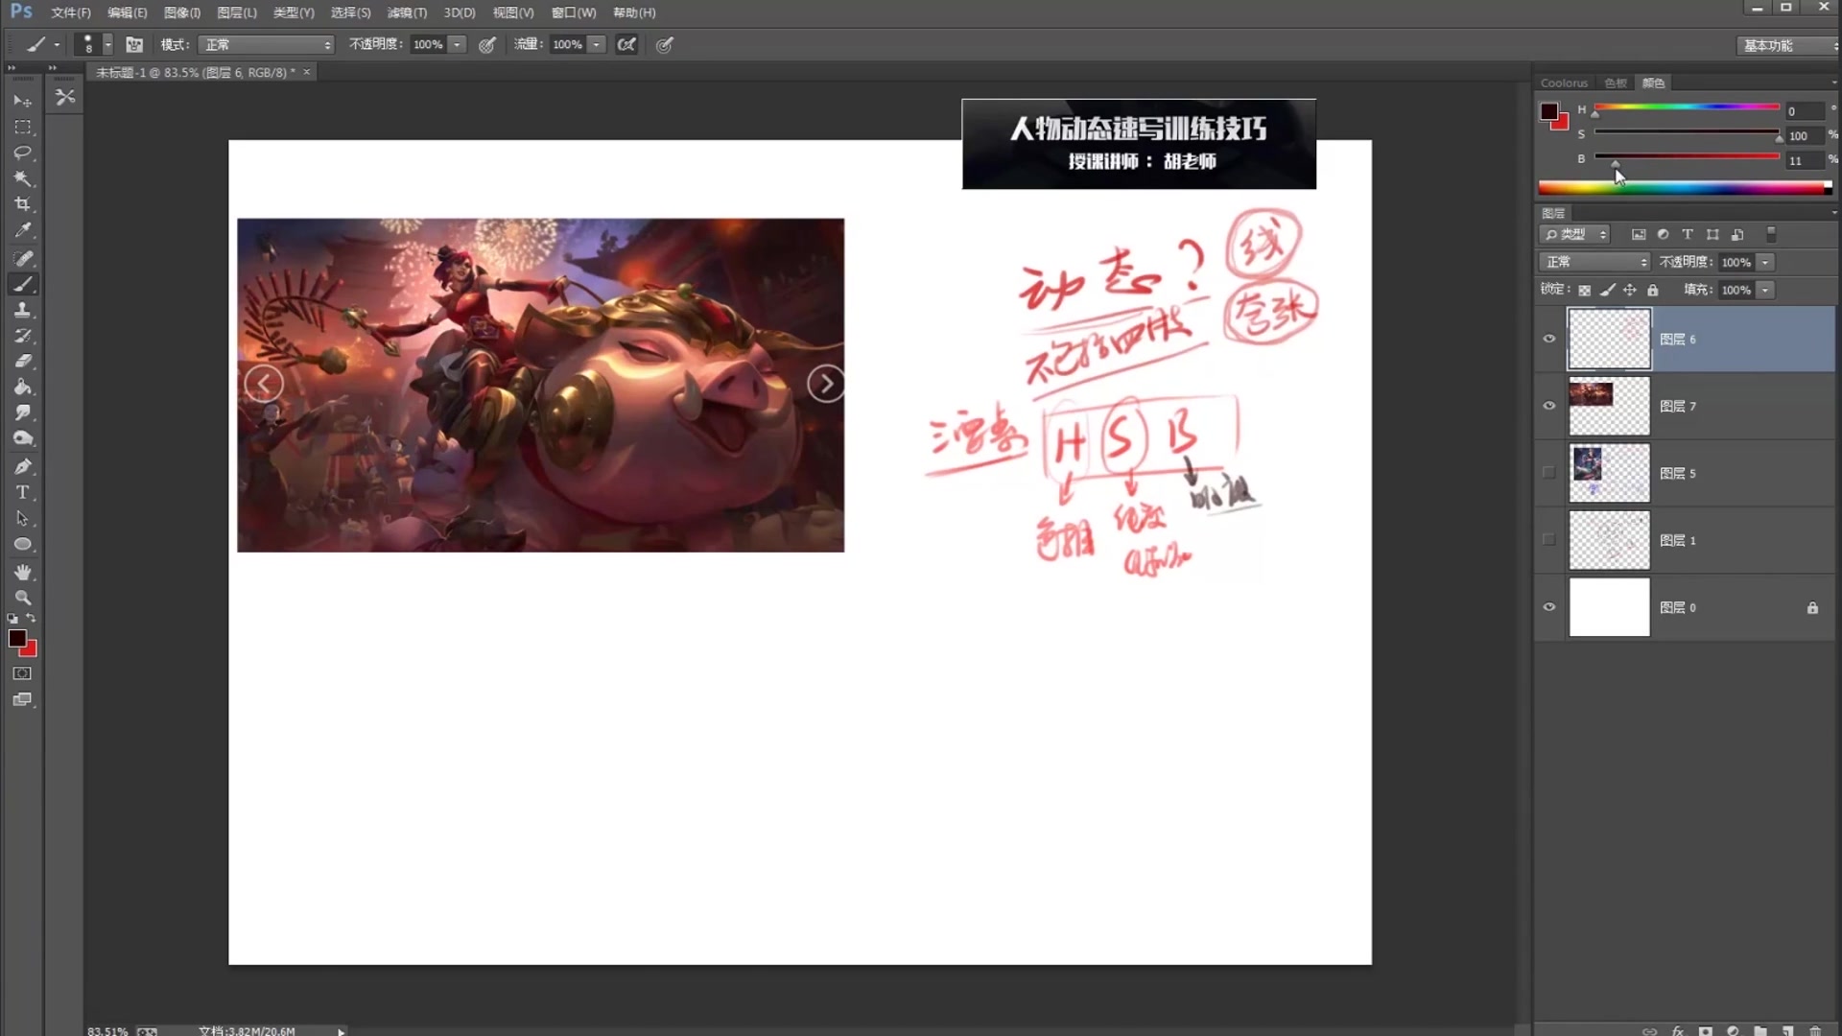
Task: Open the 编辑(E) menu
Action: tap(127, 12)
